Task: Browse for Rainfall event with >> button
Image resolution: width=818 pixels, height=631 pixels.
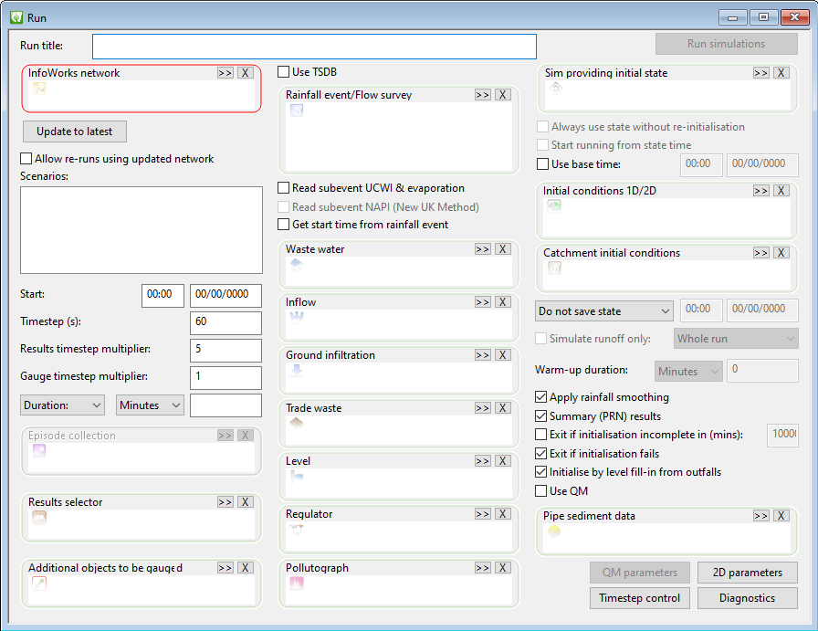Action: pos(483,95)
